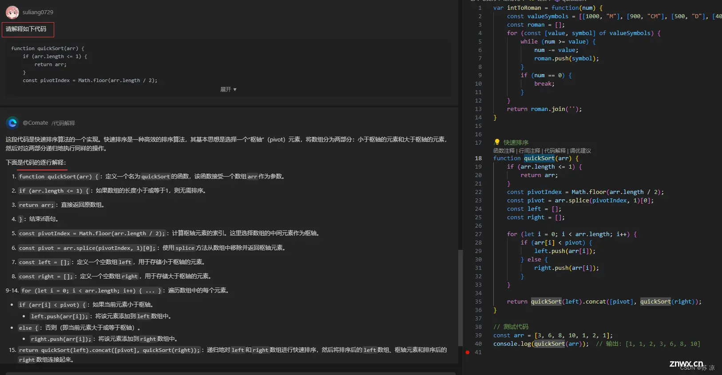This screenshot has height=375, width=722.
Task: Click the suliang0729 user avatar
Action: click(12, 12)
